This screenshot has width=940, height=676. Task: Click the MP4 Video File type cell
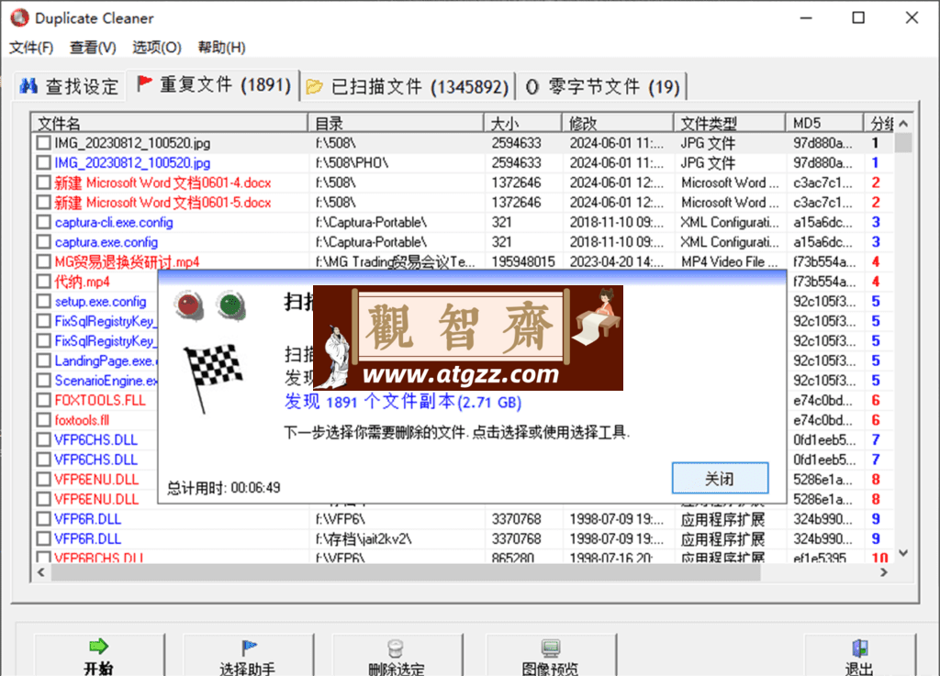(x=730, y=261)
